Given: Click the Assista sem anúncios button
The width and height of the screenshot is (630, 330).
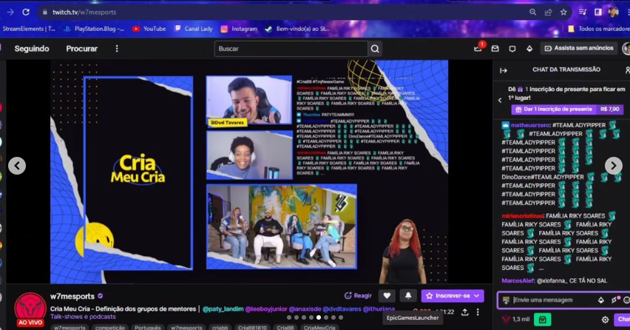Looking at the screenshot, I should (x=579, y=49).
